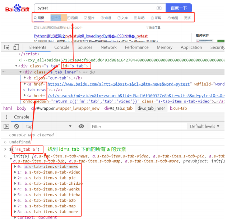Screen dimensions: 227x220
Task: Open the three-dot actions for selected node
Action: coord(4,72)
